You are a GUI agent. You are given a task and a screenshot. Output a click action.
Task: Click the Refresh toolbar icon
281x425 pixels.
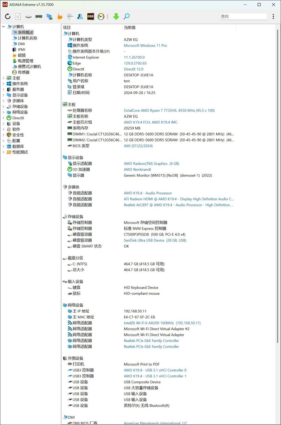8,17
